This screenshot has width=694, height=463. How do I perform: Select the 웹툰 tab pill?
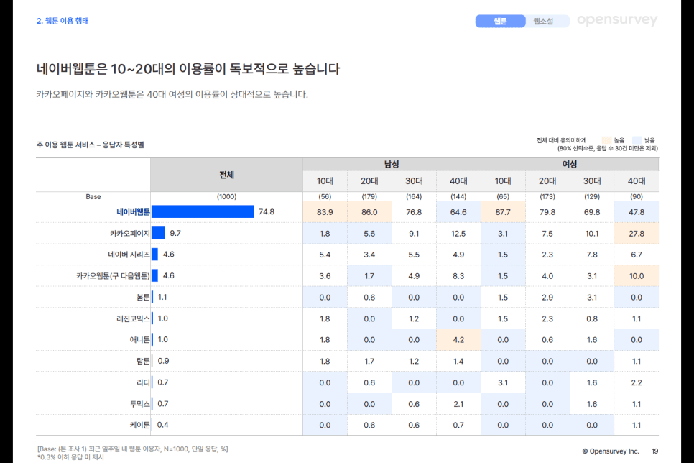coord(500,22)
